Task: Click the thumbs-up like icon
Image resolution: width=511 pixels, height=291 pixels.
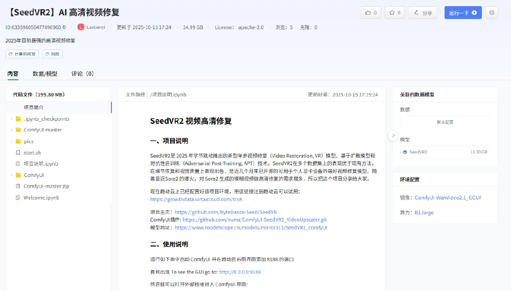Action: tap(368, 13)
